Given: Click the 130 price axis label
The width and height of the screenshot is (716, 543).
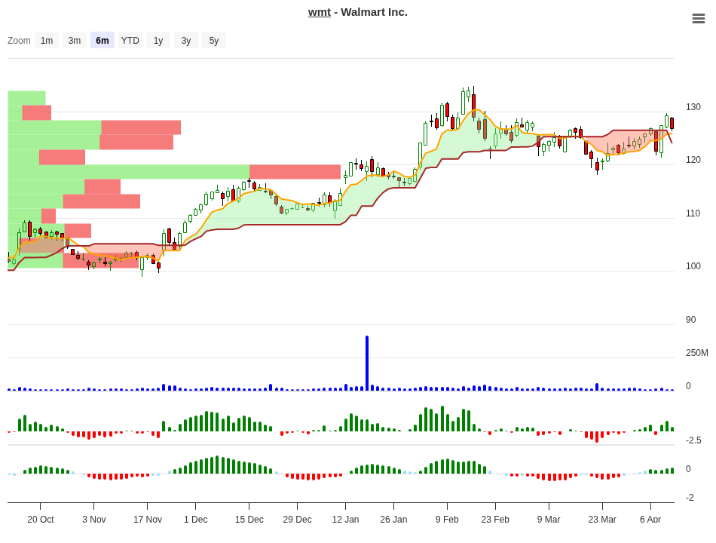Looking at the screenshot, I should click(x=693, y=107).
